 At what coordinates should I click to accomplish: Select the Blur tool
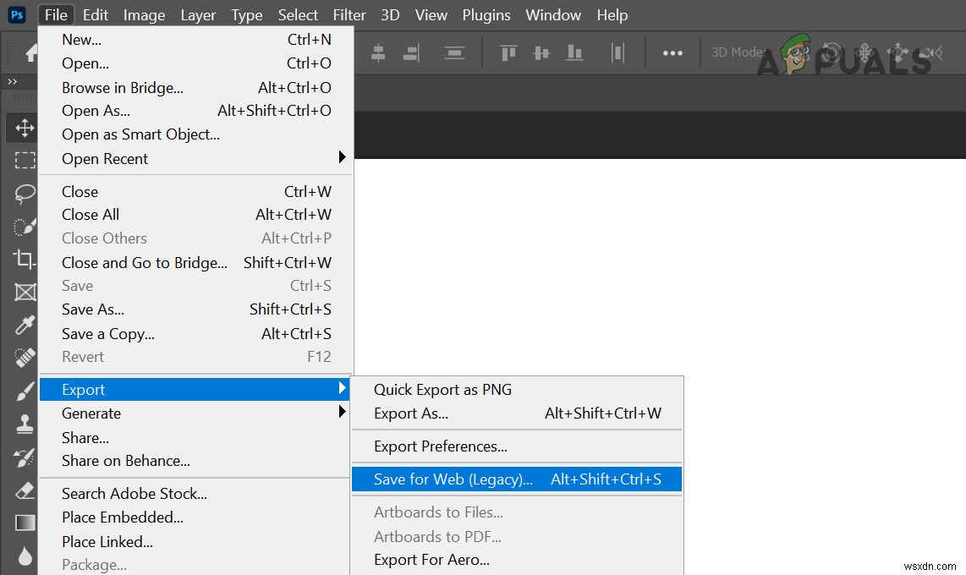click(x=25, y=556)
